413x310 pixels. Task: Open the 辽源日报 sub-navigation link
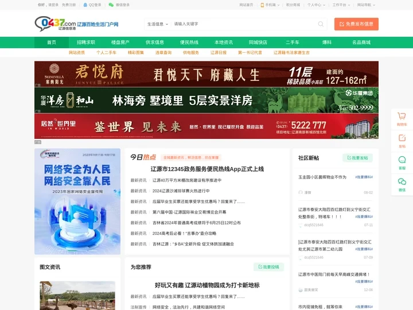pos(219,52)
